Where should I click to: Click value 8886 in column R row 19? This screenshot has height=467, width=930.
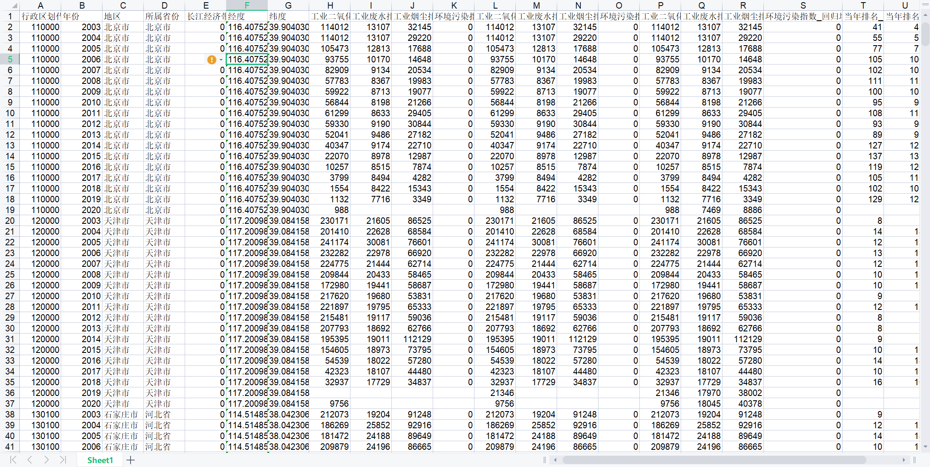pyautogui.click(x=743, y=210)
